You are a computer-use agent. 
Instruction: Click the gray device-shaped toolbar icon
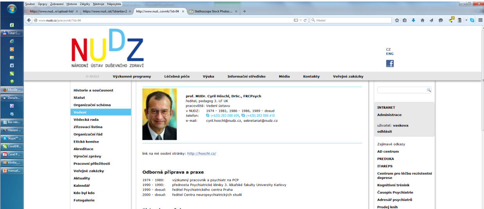coord(460,20)
